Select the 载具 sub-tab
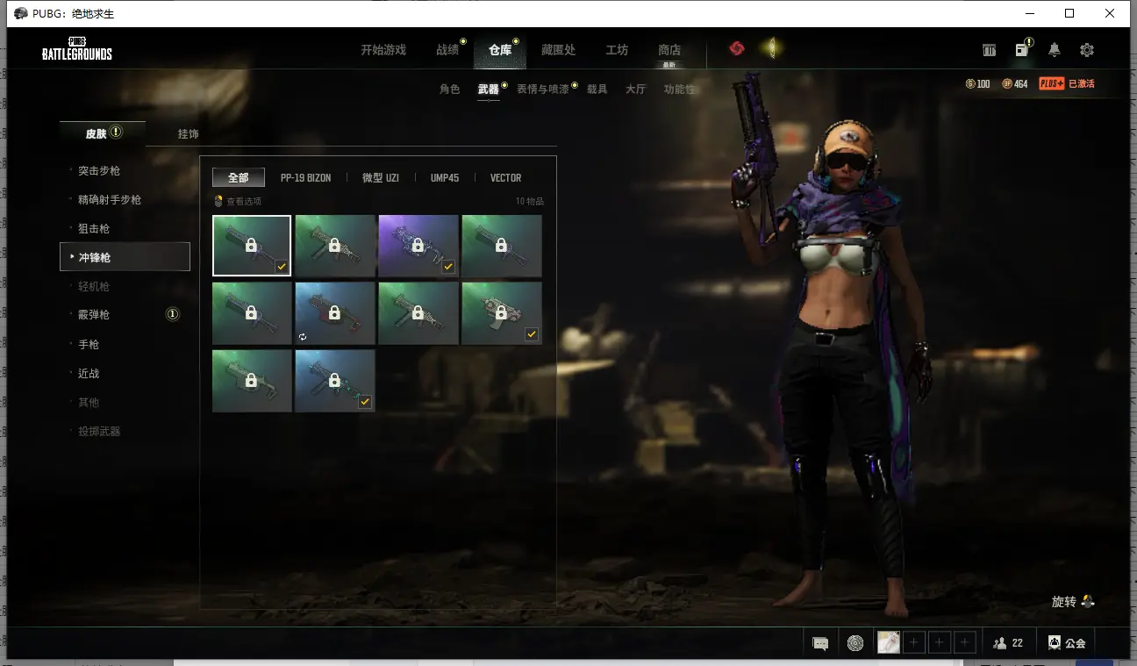 pos(597,90)
